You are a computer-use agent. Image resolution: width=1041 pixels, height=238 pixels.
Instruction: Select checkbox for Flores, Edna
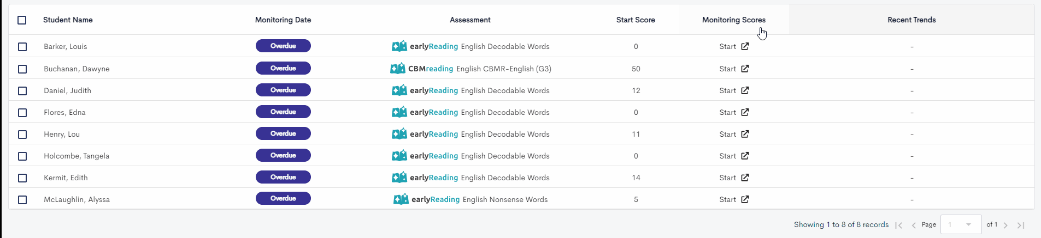22,113
